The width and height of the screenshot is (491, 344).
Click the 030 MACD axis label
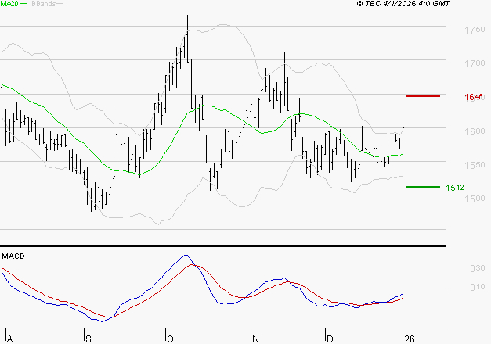478,268
